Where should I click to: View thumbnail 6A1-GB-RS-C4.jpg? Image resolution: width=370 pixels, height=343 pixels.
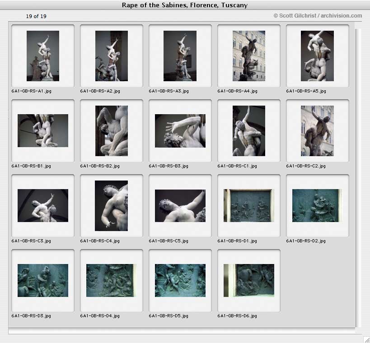[x=111, y=206]
